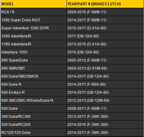Select the MODEL column header
Image resolution: width=144 pixels, height=137 pixels.
[x=34, y=4]
